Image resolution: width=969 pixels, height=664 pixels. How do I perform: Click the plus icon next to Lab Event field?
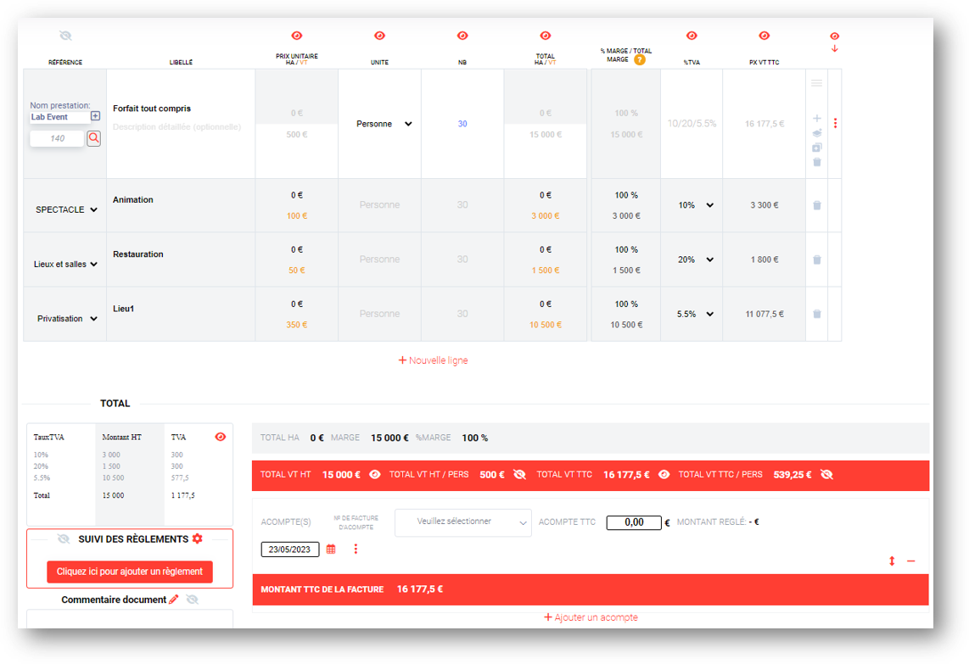[x=95, y=114]
